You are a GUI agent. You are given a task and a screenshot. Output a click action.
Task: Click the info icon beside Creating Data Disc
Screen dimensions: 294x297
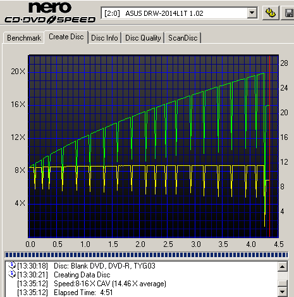tap(12, 274)
